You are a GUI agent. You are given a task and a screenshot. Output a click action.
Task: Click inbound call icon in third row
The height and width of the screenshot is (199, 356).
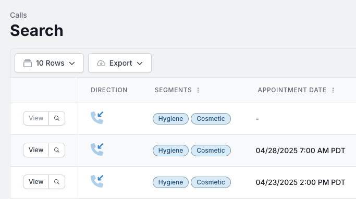97,181
